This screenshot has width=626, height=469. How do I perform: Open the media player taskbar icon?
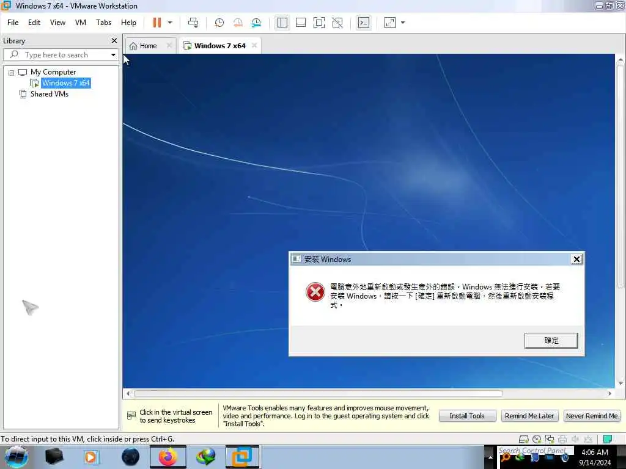pos(90,457)
